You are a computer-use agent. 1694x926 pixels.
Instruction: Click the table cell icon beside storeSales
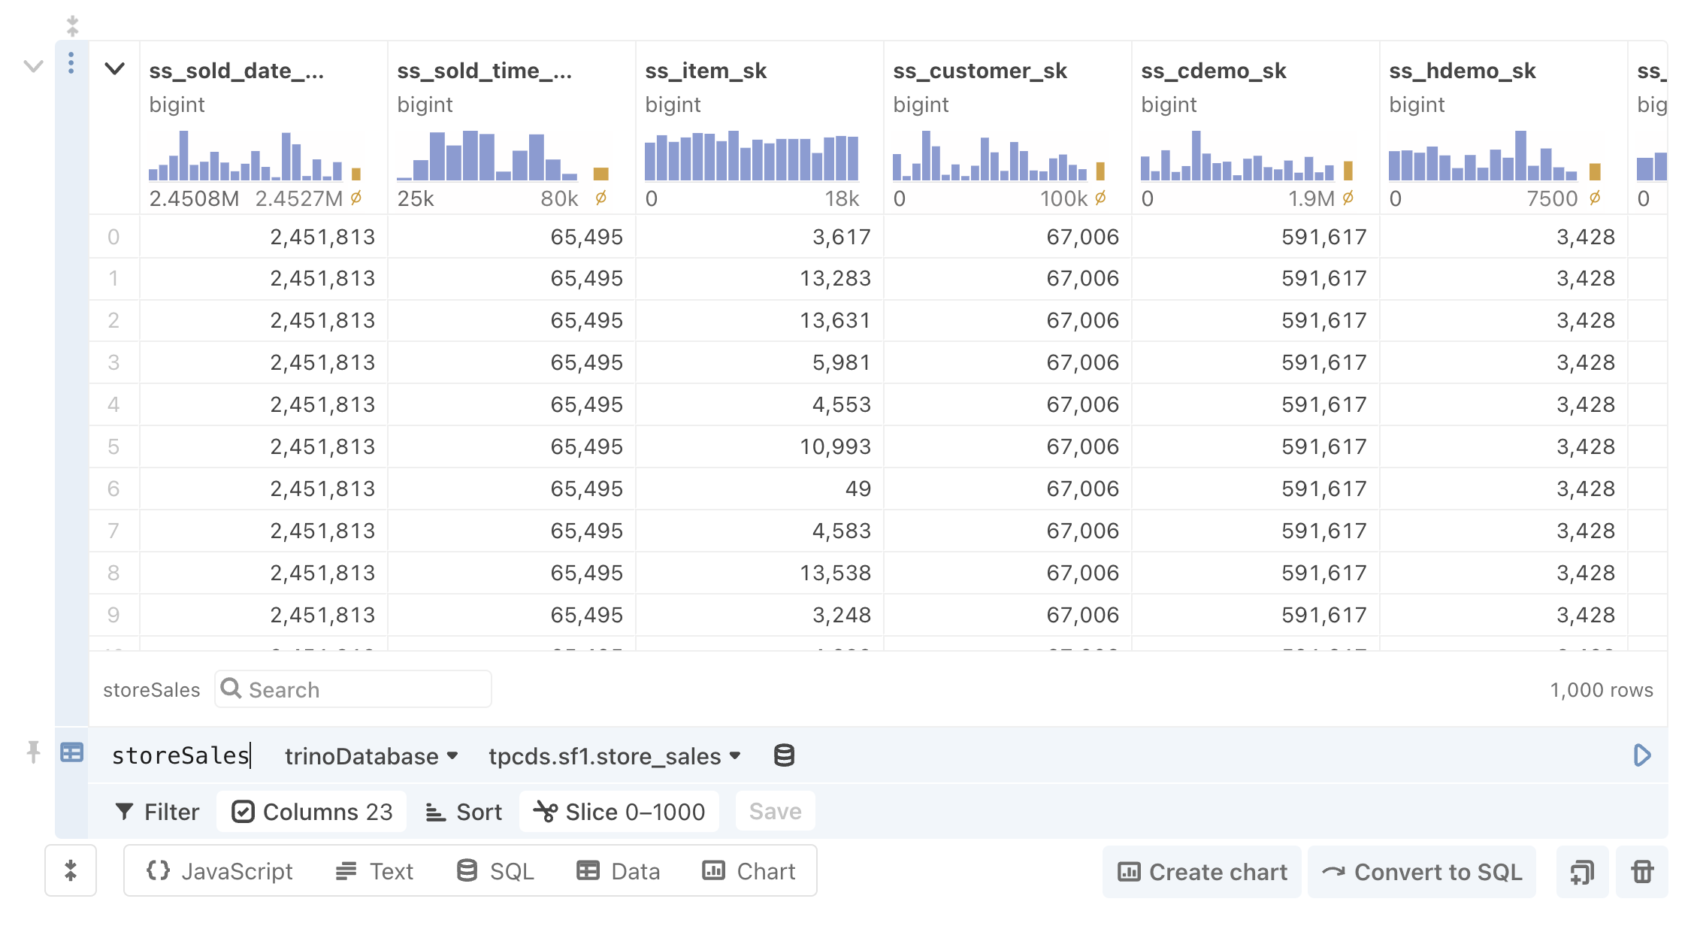click(x=71, y=752)
